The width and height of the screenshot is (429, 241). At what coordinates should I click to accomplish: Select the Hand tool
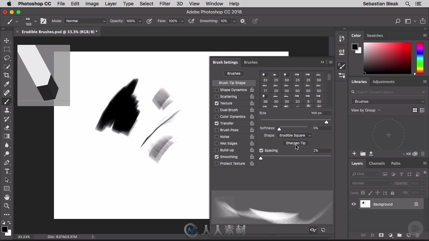click(7, 197)
